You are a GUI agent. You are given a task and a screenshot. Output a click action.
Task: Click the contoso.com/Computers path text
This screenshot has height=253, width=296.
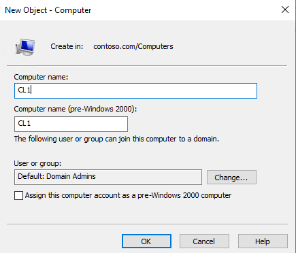point(133,46)
